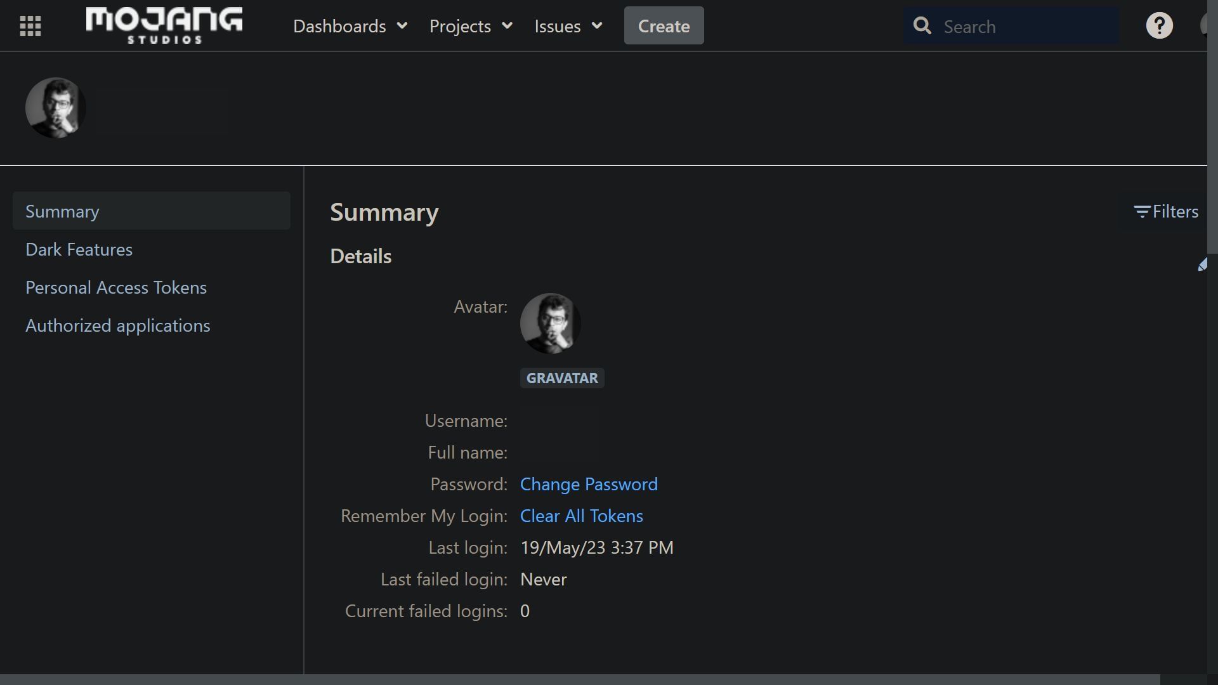The image size is (1218, 685).
Task: Click the Mojang Studios logo
Action: point(164,25)
